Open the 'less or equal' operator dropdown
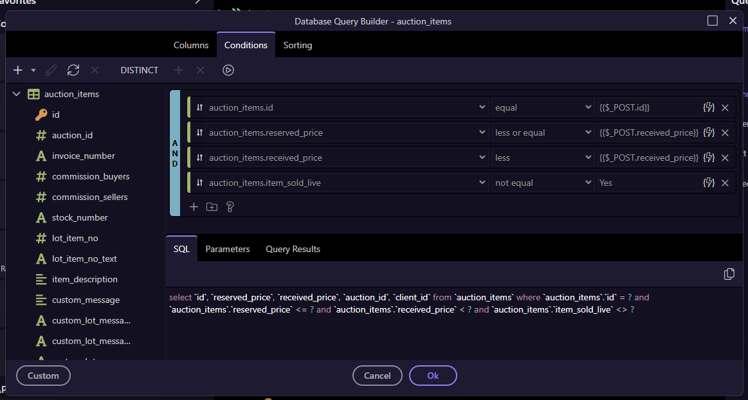The width and height of the screenshot is (748, 400). coord(543,132)
